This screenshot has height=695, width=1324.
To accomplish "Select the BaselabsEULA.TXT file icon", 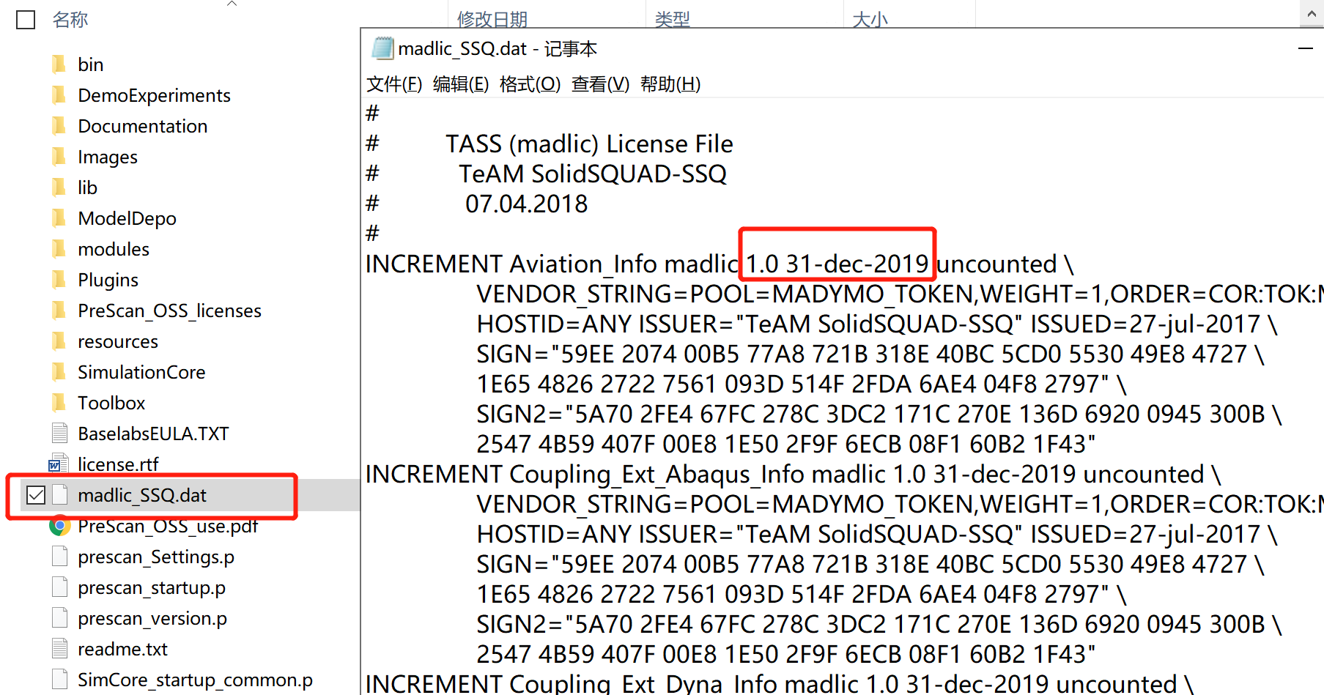I will click(x=60, y=434).
